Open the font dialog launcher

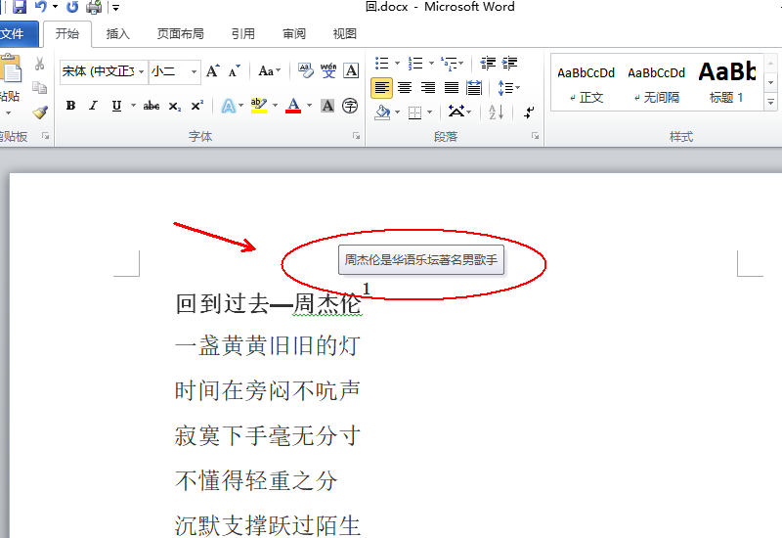tap(356, 136)
